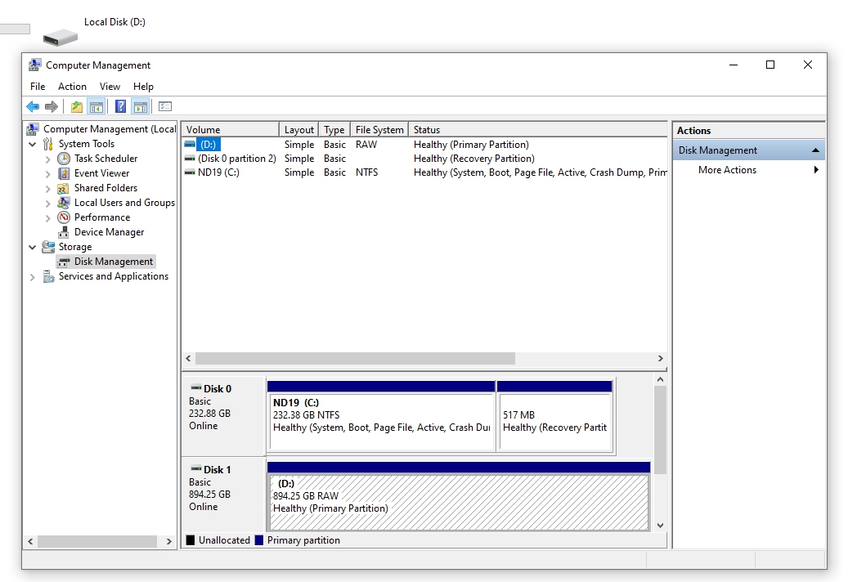Toggle Show/Hide Action Pane toolbar button

tap(140, 106)
